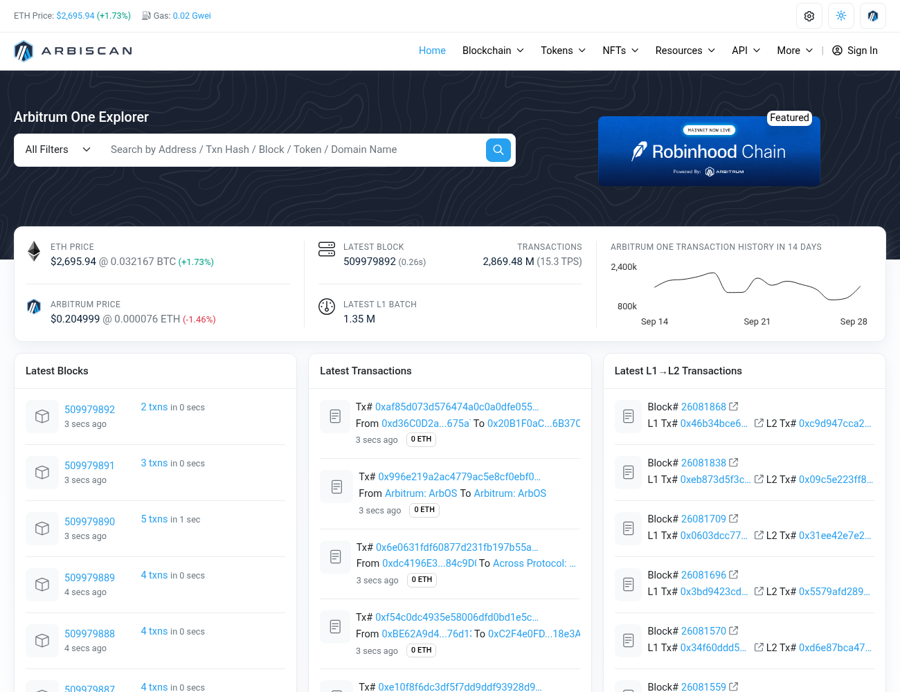Viewport: 900px width, 692px height.
Task: Expand the API menu
Action: (746, 51)
